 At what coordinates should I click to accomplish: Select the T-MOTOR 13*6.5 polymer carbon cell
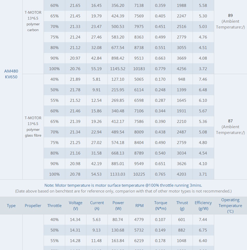click(33, 21)
